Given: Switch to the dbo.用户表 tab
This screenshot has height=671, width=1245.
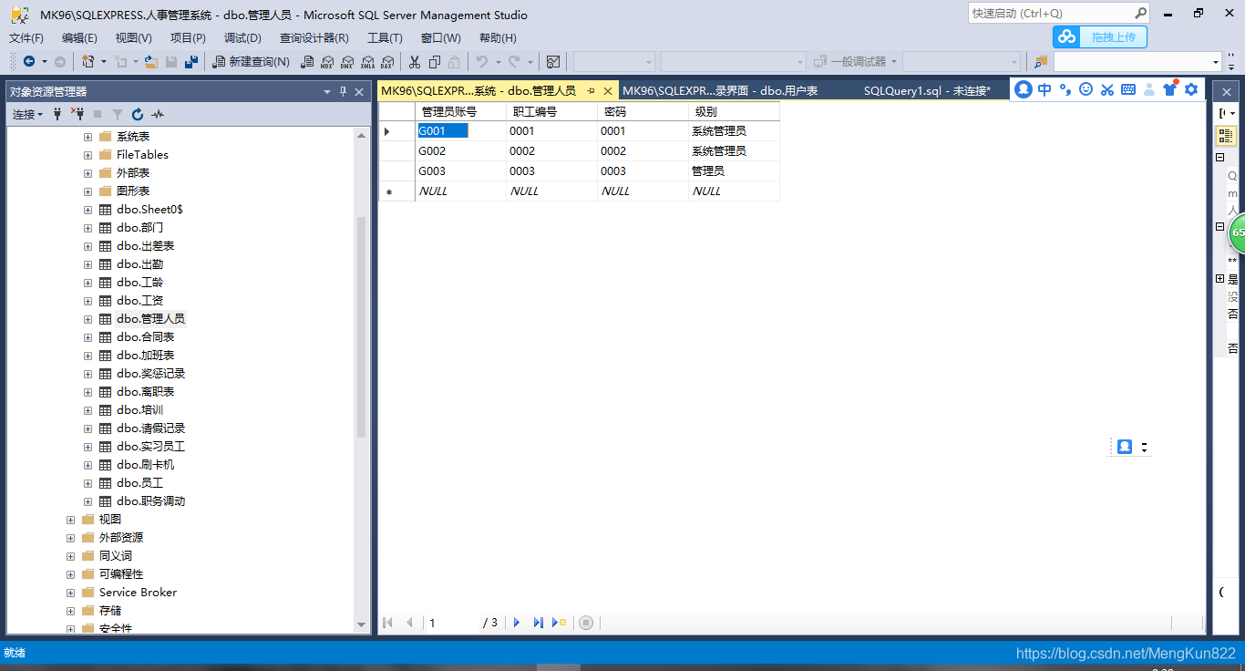Looking at the screenshot, I should 720,90.
